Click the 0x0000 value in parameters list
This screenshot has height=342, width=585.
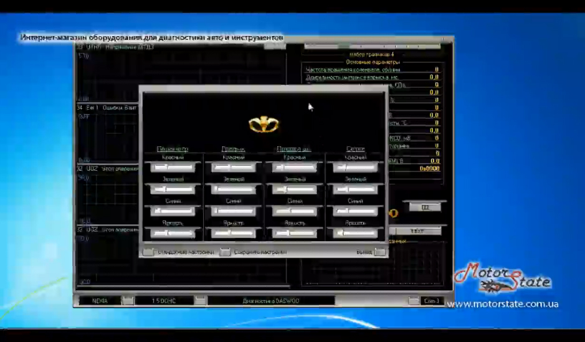pyautogui.click(x=429, y=169)
